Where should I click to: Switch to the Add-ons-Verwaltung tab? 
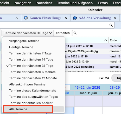point(95,18)
